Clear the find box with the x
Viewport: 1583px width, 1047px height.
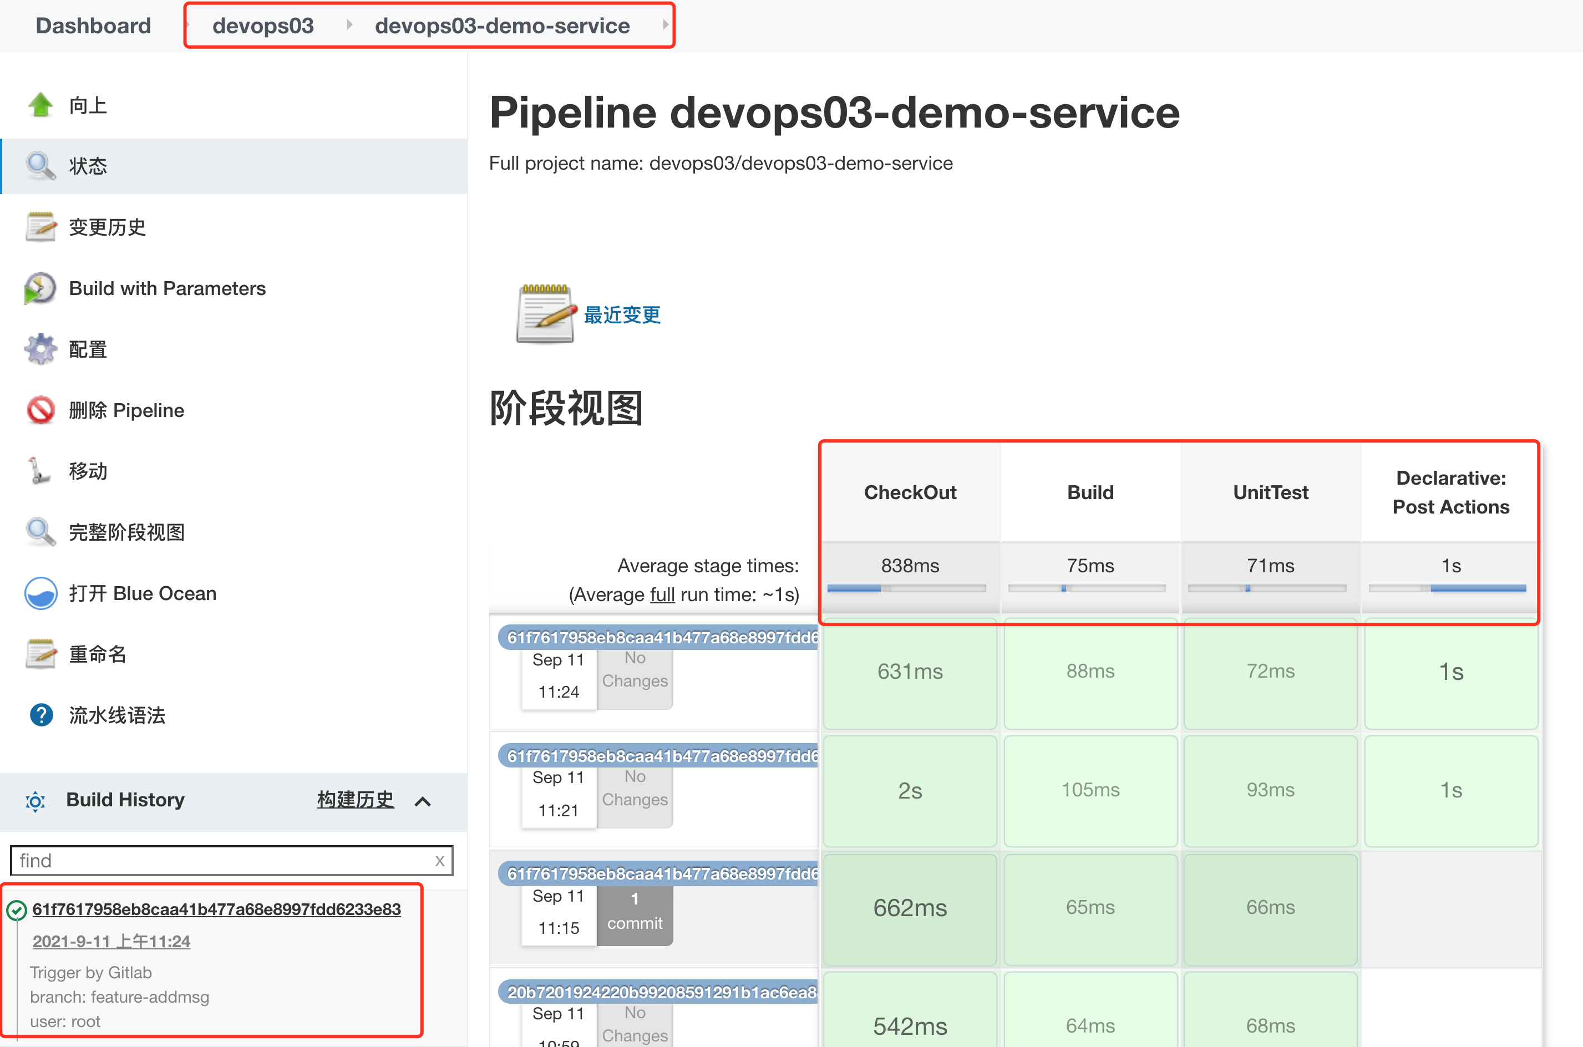point(439,861)
